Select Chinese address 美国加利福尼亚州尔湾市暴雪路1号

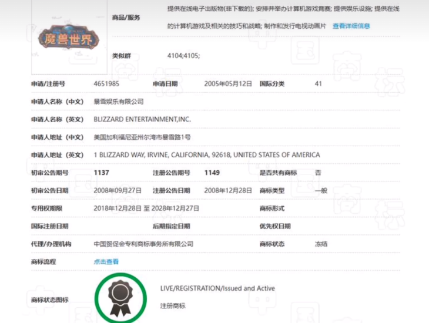tap(142, 137)
